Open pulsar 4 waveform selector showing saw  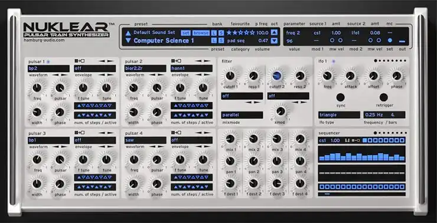click(145, 140)
